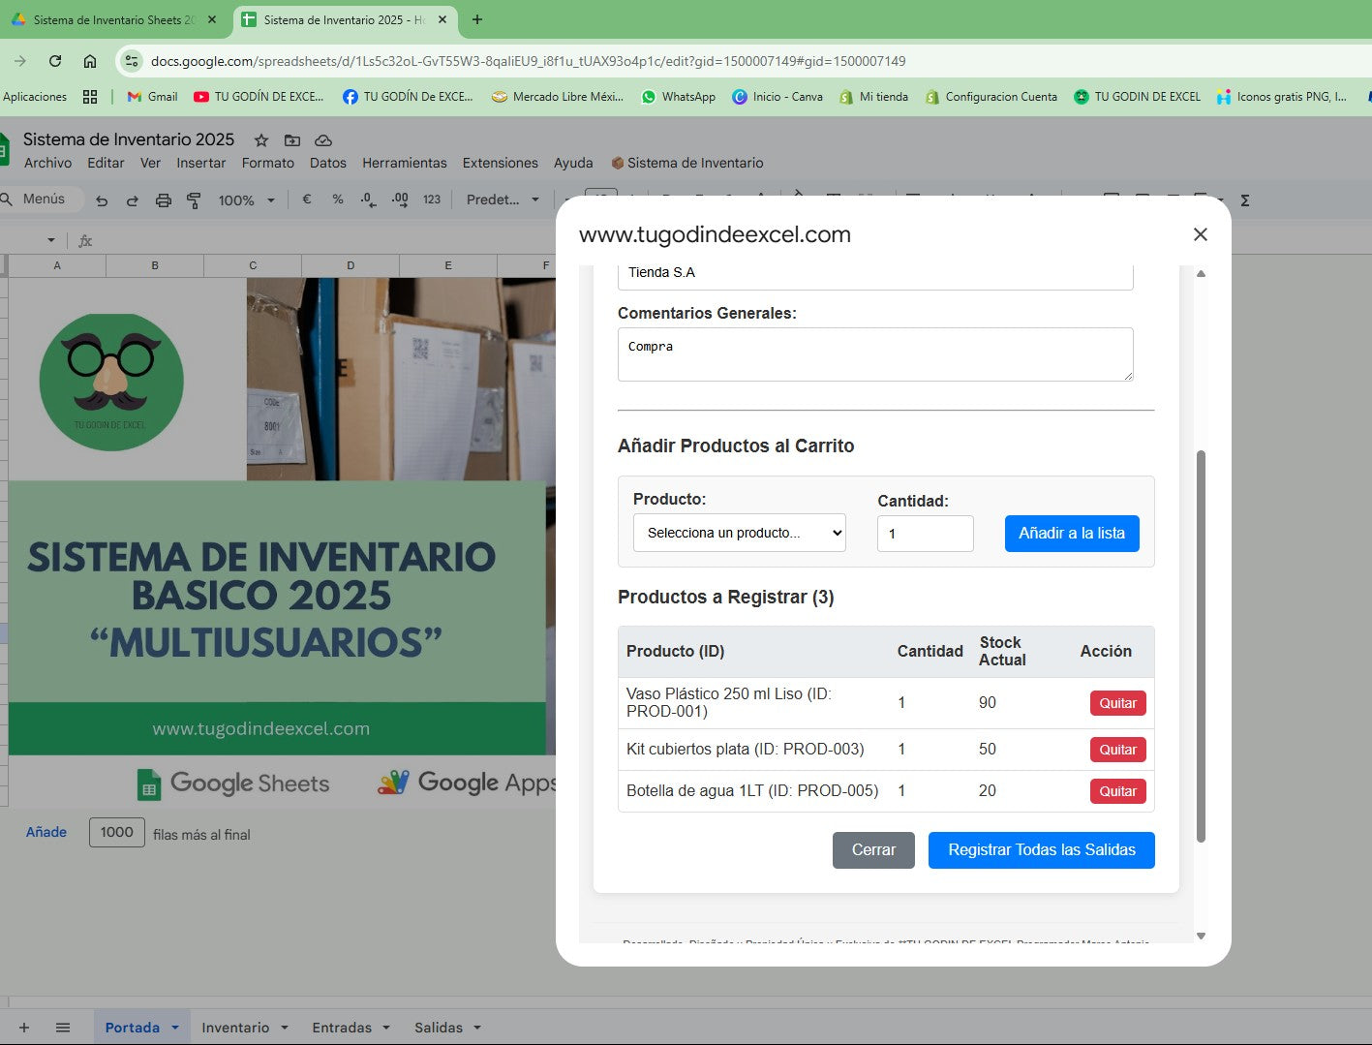Open the Extensiones menu
Screen dimensions: 1372x1045
(501, 163)
